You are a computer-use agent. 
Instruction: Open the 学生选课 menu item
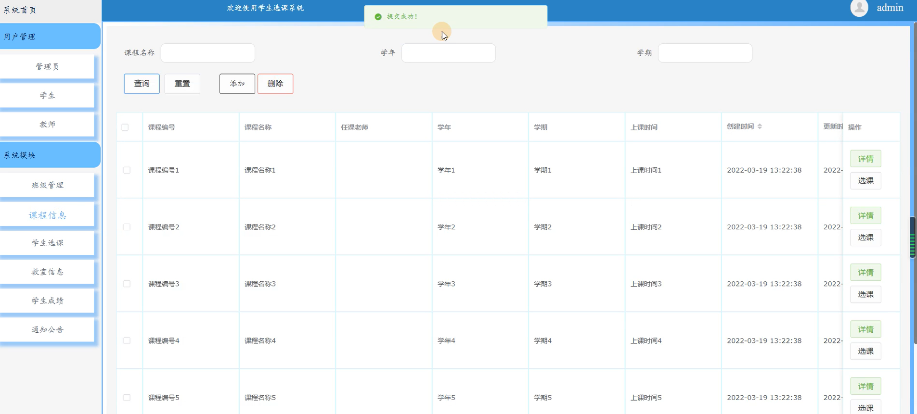click(x=47, y=243)
